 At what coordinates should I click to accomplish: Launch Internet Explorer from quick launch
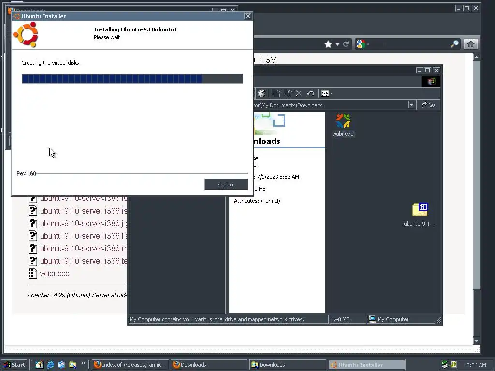click(50, 365)
